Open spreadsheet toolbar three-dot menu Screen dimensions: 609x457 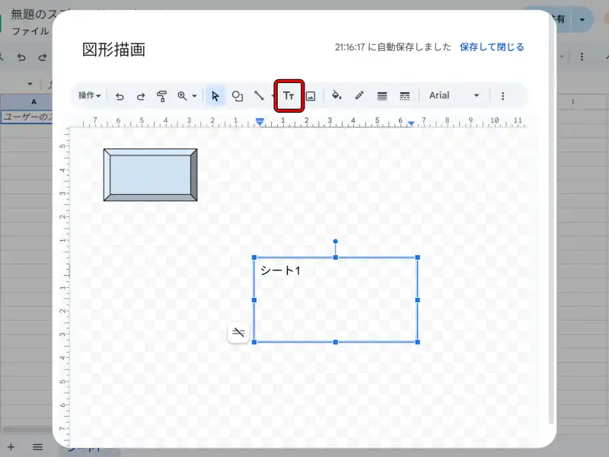[582, 56]
